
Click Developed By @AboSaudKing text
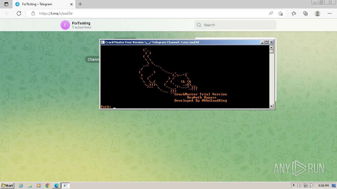201,101
